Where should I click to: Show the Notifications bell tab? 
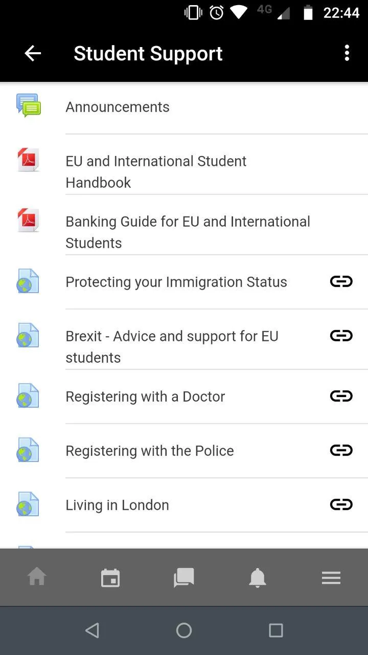click(258, 578)
